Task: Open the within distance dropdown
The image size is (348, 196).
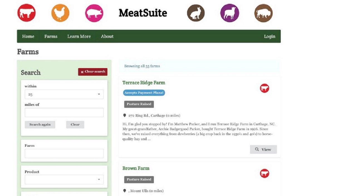Action: [64, 94]
